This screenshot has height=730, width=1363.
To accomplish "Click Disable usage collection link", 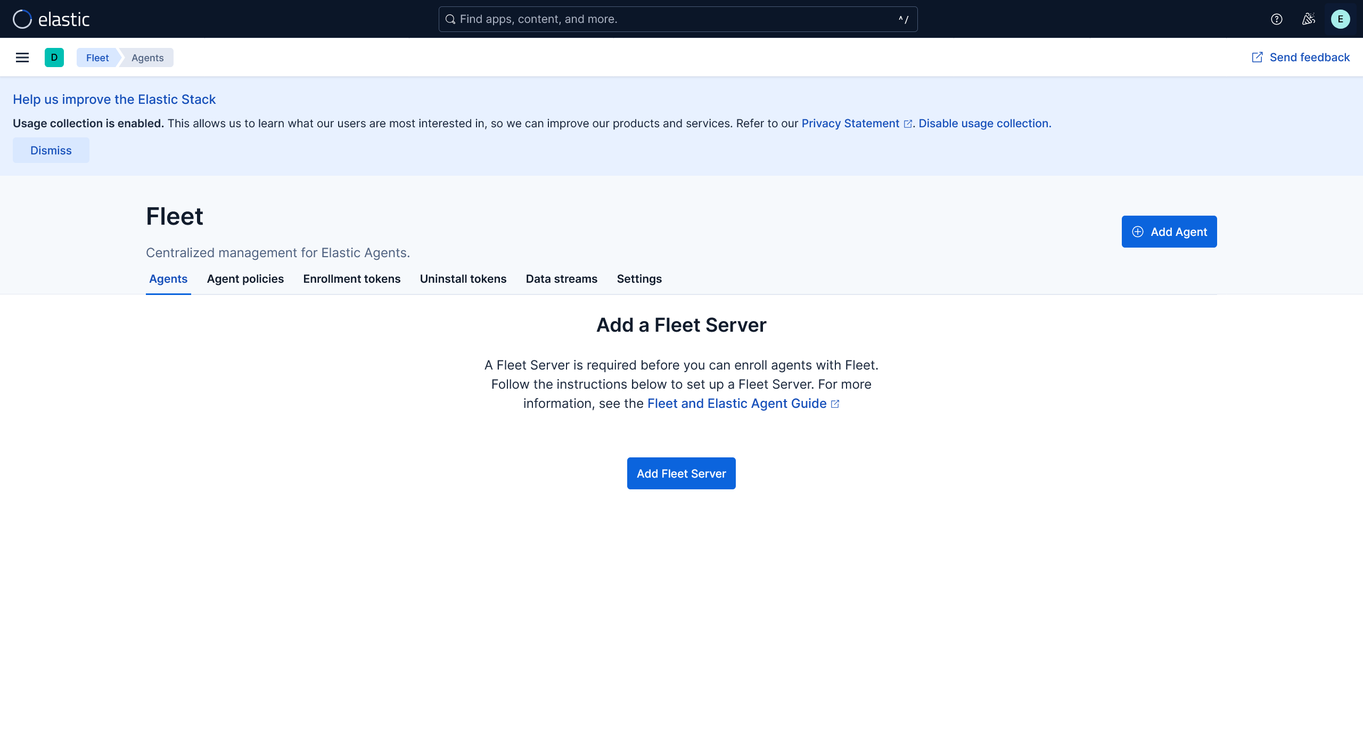I will (984, 124).
